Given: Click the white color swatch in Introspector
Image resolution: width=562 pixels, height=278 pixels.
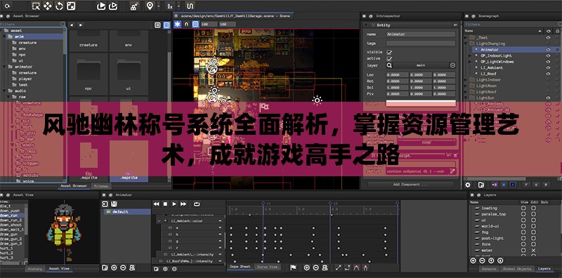Looking at the screenshot, I should point(421,103).
